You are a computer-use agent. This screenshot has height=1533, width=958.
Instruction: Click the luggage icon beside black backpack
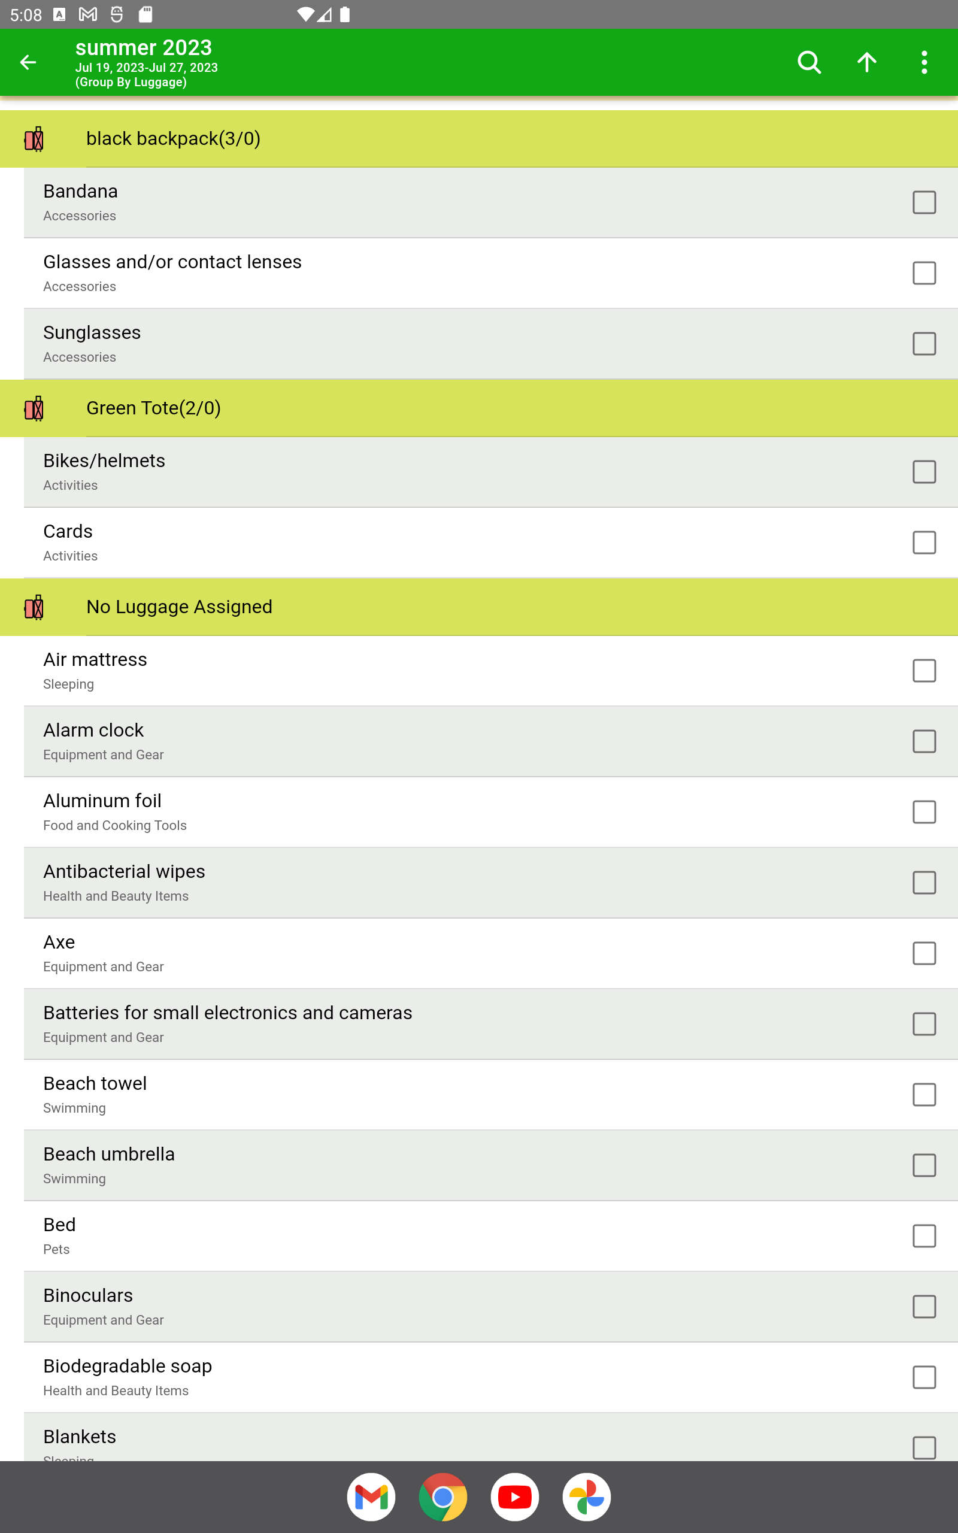35,138
